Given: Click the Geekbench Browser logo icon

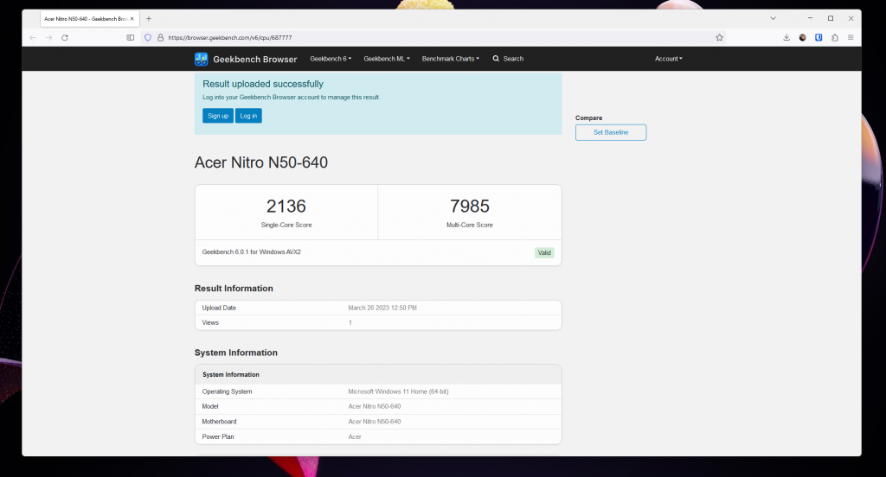Looking at the screenshot, I should (201, 59).
